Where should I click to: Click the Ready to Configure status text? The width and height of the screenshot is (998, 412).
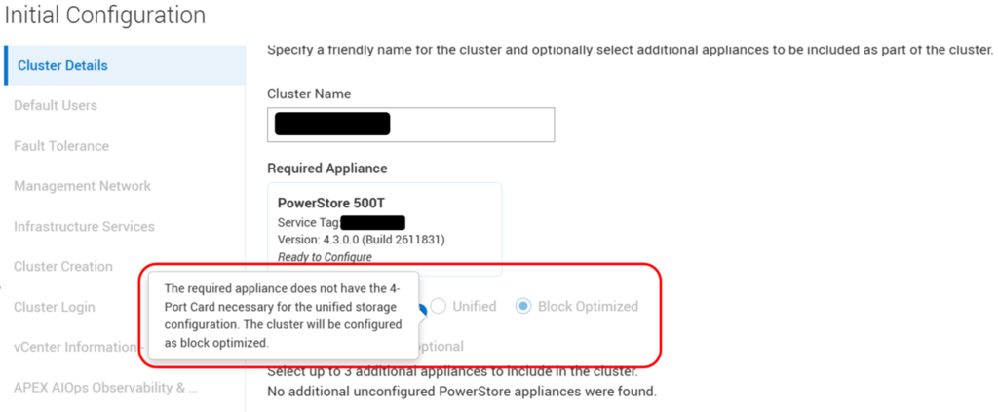pyautogui.click(x=325, y=257)
